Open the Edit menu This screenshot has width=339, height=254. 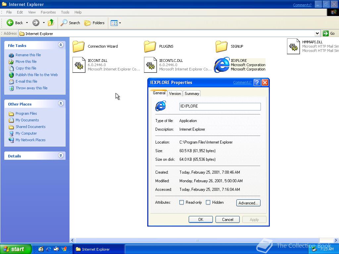click(x=20, y=12)
